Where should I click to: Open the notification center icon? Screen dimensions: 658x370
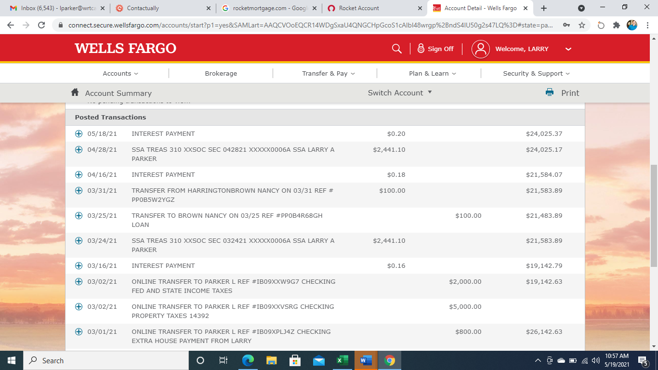point(643,360)
